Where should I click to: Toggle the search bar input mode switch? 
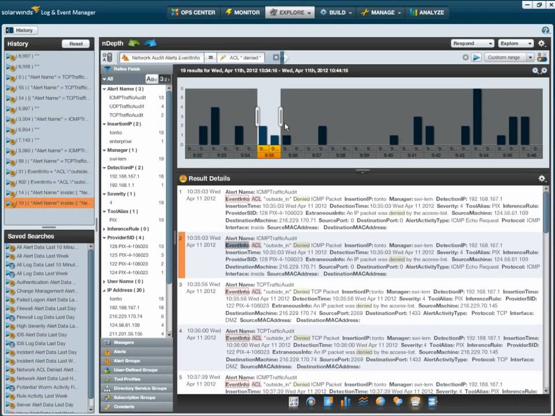108,57
